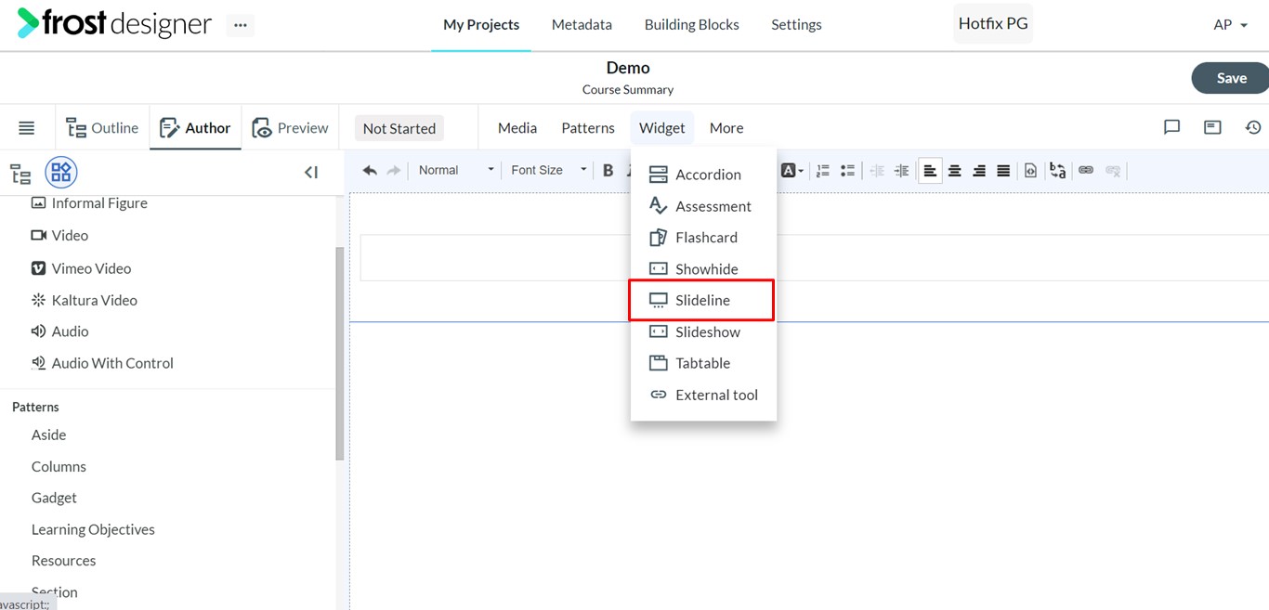Open the text background color dropdown
The height and width of the screenshot is (610, 1269).
pyautogui.click(x=791, y=170)
